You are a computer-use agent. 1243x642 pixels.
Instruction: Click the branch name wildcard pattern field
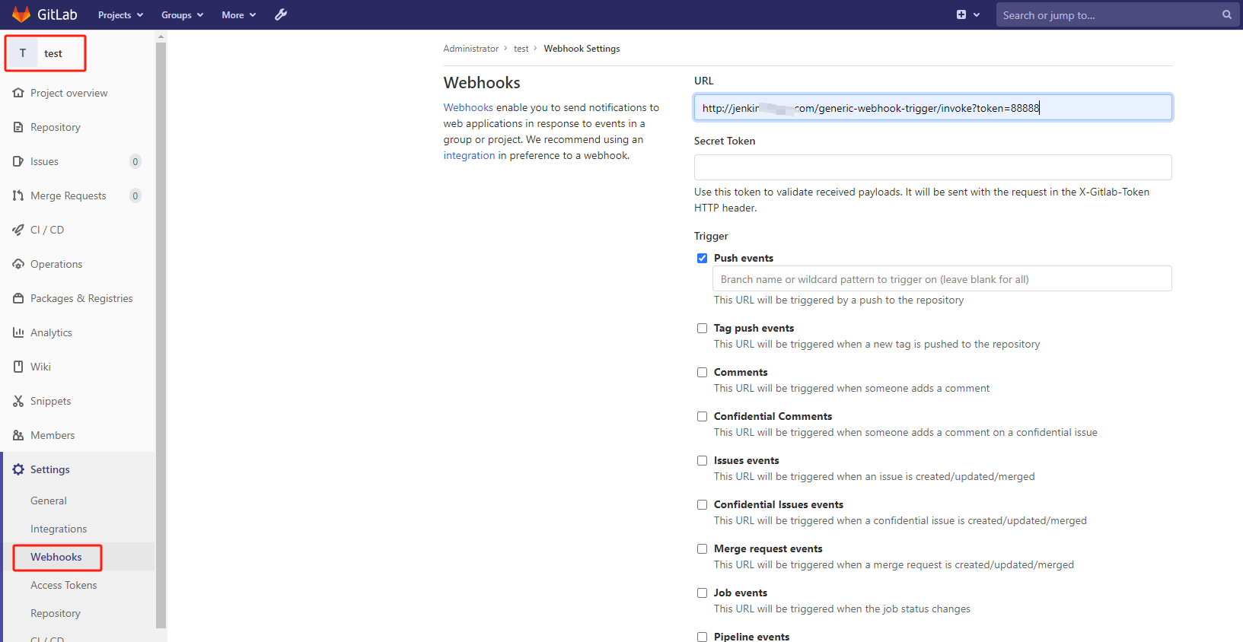[942, 278]
